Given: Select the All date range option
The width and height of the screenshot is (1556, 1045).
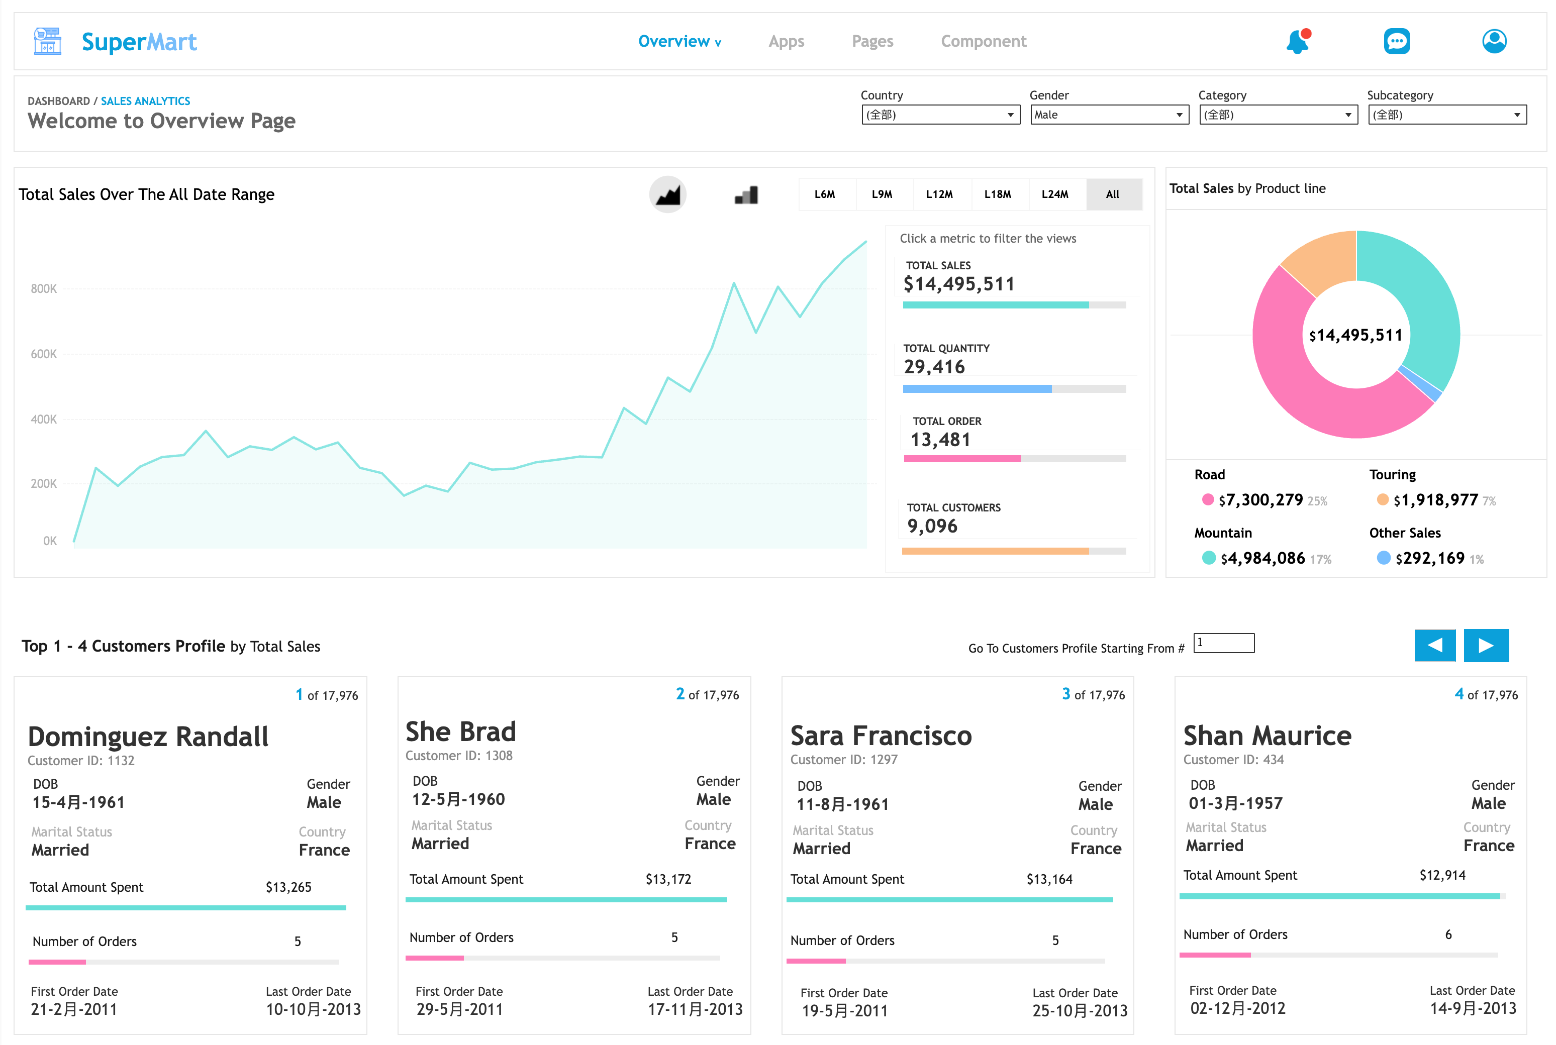Looking at the screenshot, I should click(1113, 194).
